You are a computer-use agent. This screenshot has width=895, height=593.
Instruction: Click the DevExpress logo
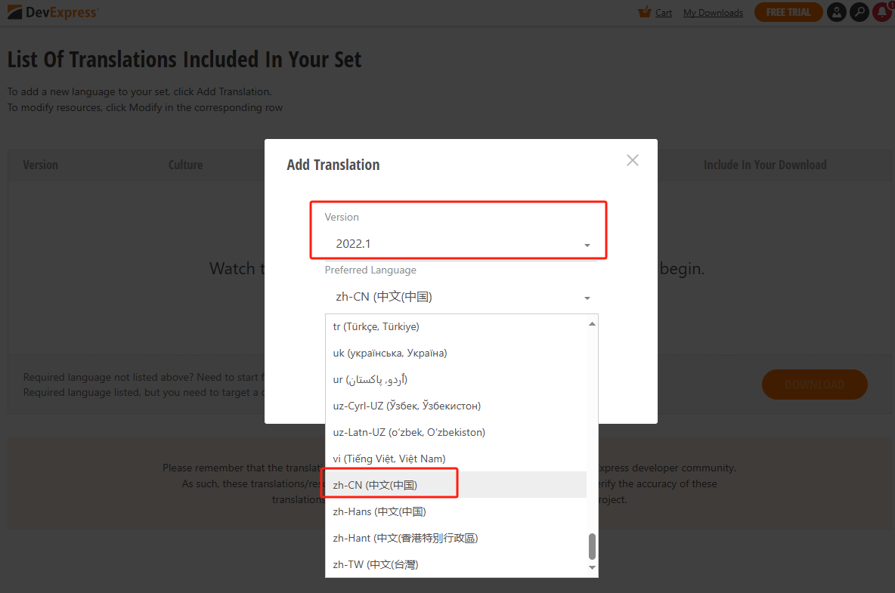click(53, 12)
